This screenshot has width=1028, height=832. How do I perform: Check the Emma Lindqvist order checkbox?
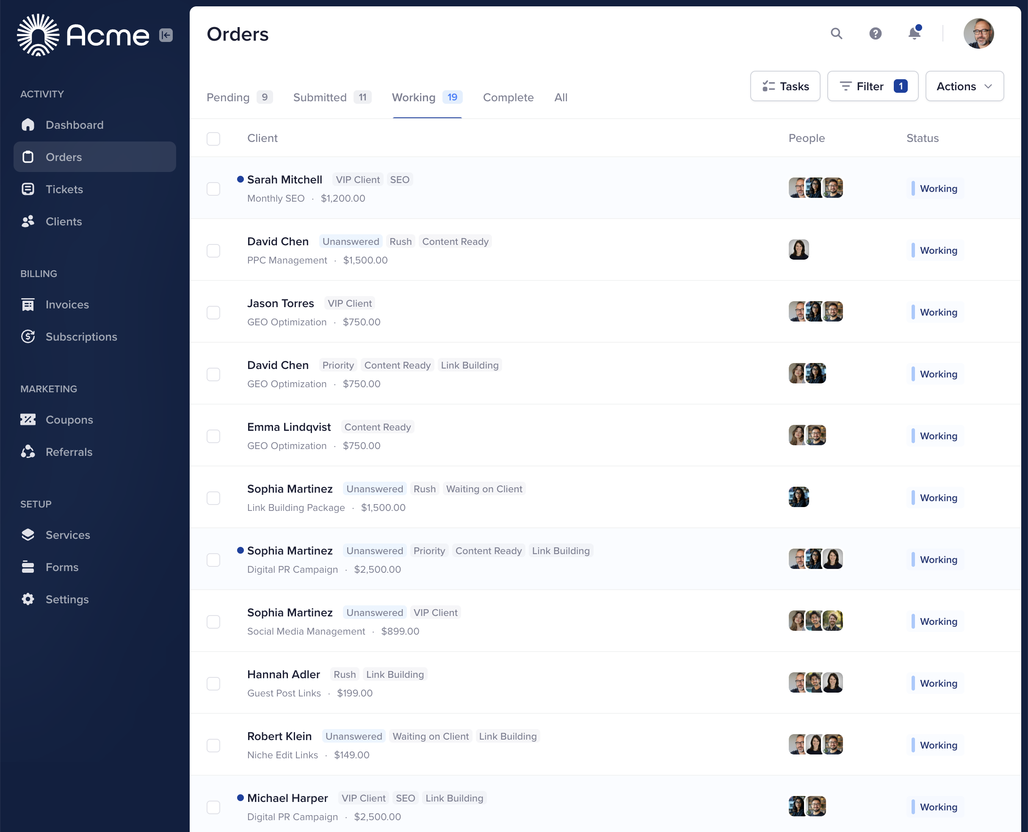coord(213,435)
